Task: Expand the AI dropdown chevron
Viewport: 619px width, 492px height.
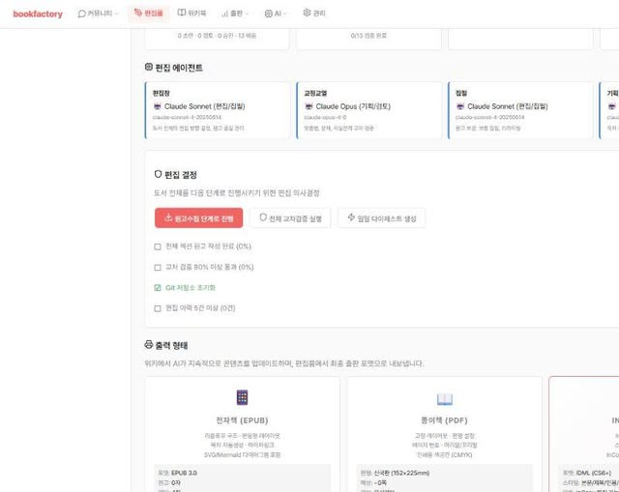Action: point(285,14)
